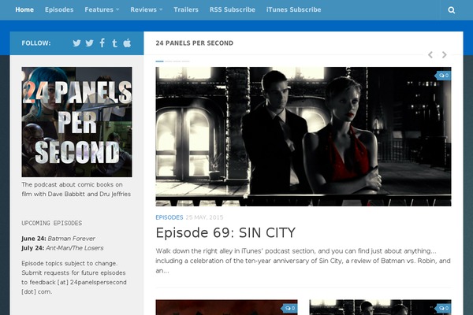This screenshot has width=473, height=315.
Task: Expand the Features menu dropdown
Action: point(102,9)
